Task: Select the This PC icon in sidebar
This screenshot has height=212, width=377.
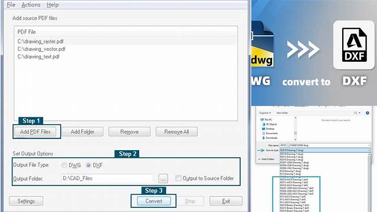Action: click(262, 120)
